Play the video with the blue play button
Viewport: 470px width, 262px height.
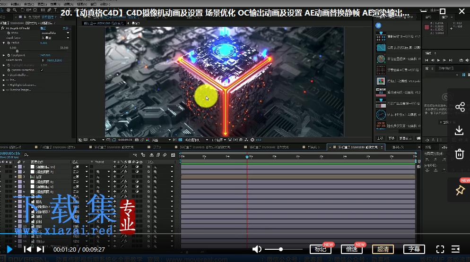9,249
